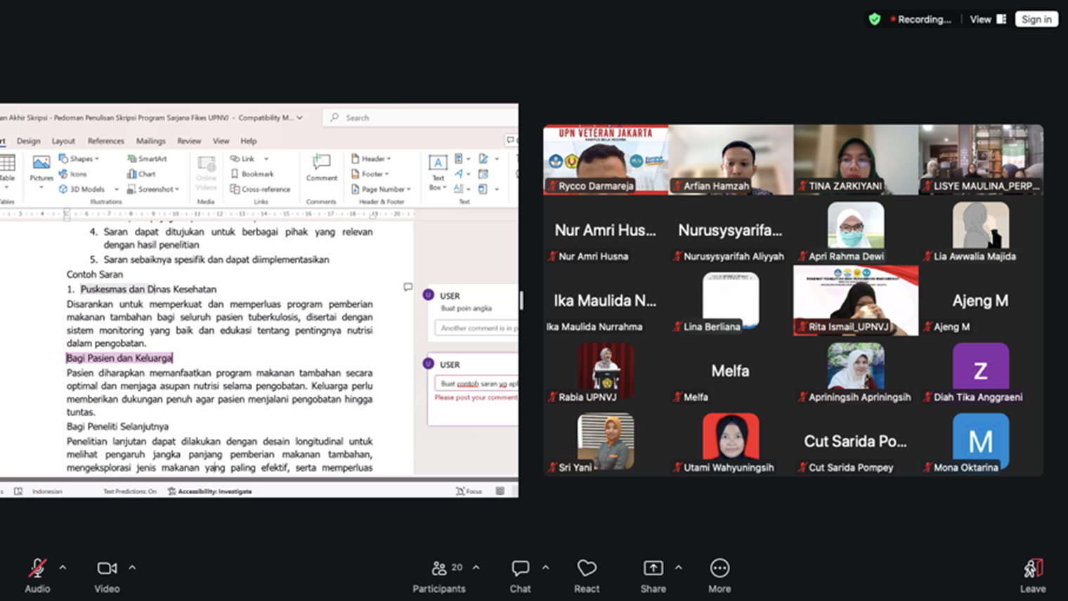Unmute the Audio microphone in Zoom
This screenshot has height=601, width=1068.
[37, 568]
